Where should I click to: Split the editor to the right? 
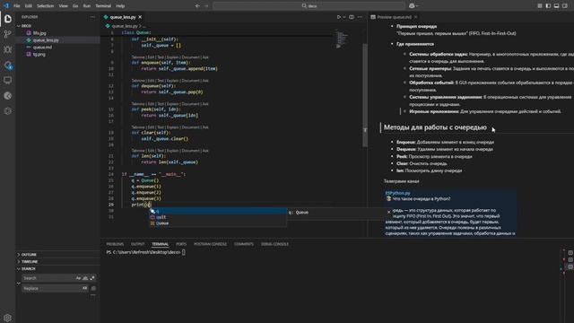tap(352, 17)
